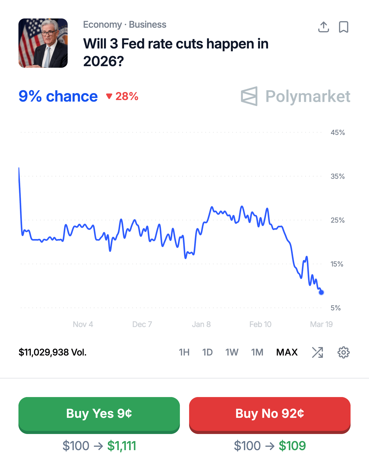Click the 9% chance label
The width and height of the screenshot is (369, 474).
(x=58, y=96)
